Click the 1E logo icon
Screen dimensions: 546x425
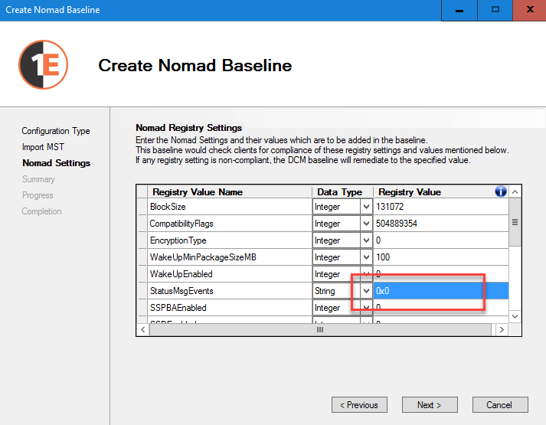coord(44,65)
